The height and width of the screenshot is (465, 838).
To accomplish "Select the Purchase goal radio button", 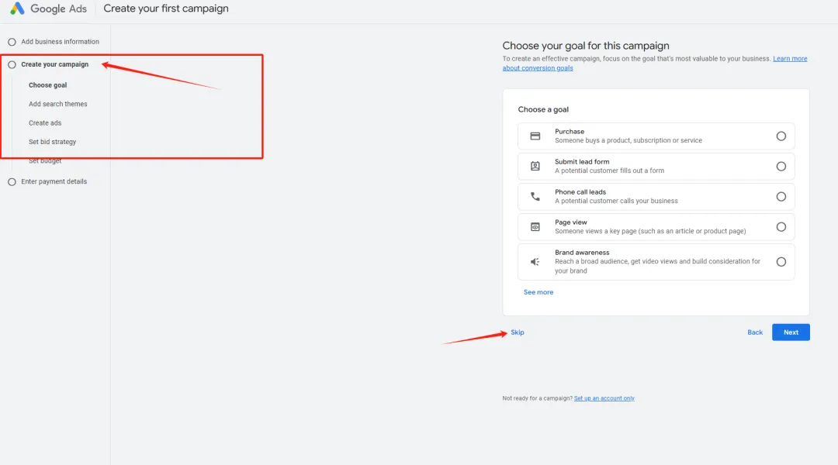I will tap(781, 136).
